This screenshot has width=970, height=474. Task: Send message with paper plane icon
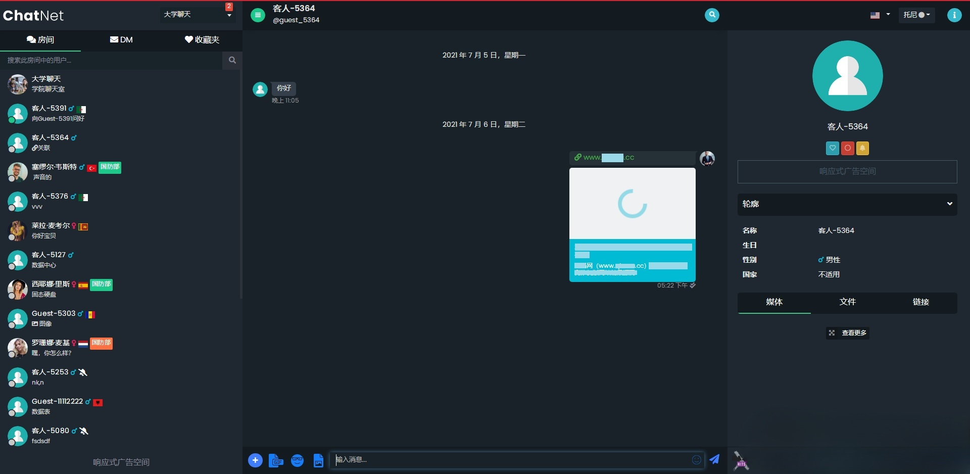[x=714, y=459]
